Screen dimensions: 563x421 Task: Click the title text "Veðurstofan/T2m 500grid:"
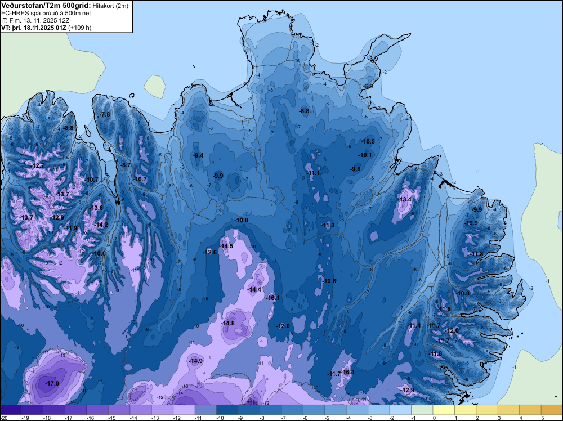[46, 6]
